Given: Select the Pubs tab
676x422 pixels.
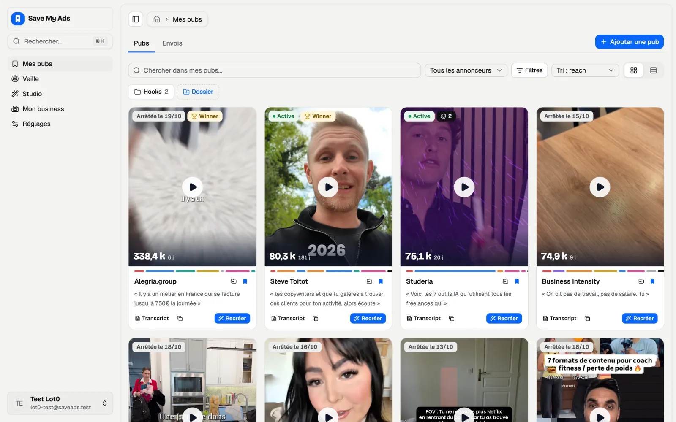Looking at the screenshot, I should (x=142, y=43).
